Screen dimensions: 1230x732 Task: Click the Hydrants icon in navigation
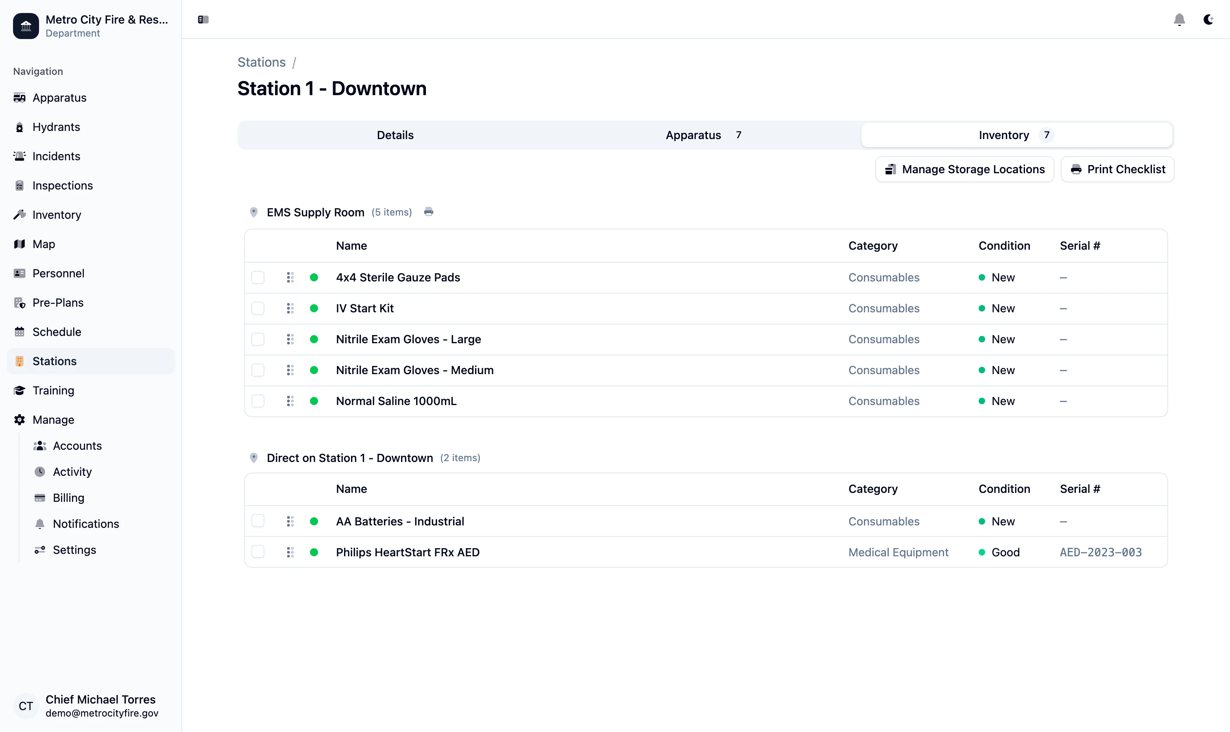click(20, 127)
